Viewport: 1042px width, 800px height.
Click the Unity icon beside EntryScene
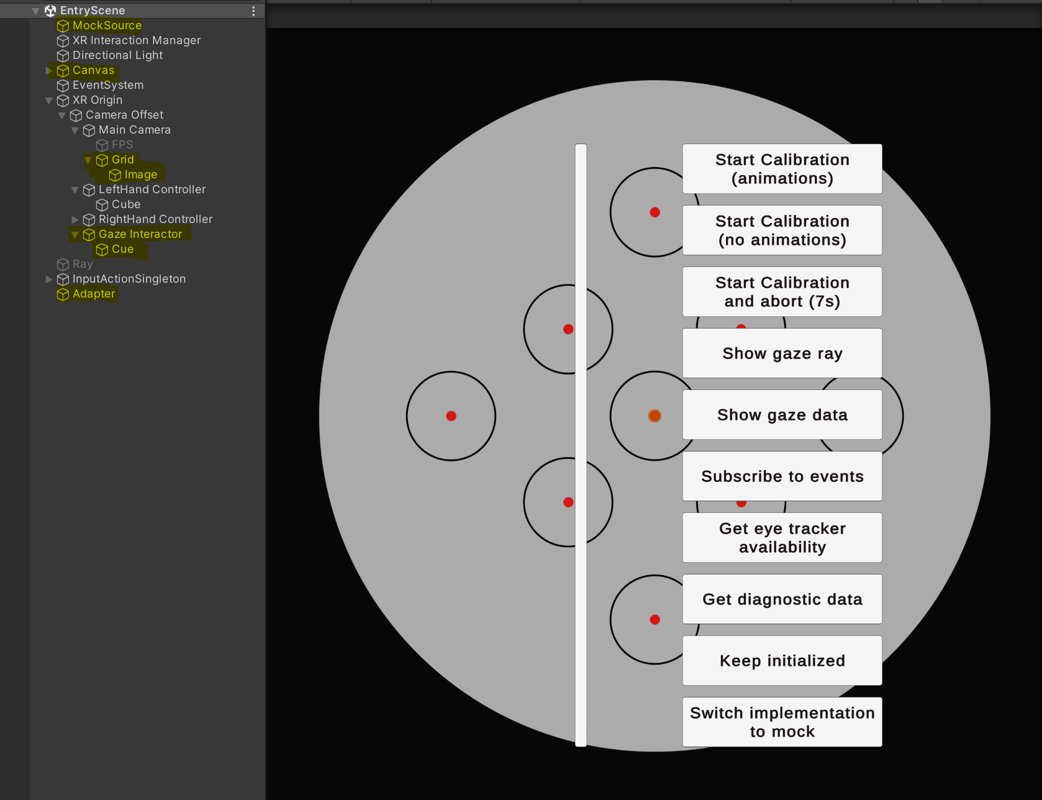coord(50,11)
